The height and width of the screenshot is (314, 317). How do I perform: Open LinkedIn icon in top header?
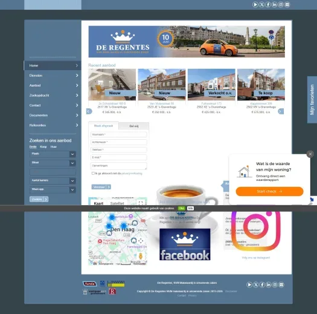(274, 4)
